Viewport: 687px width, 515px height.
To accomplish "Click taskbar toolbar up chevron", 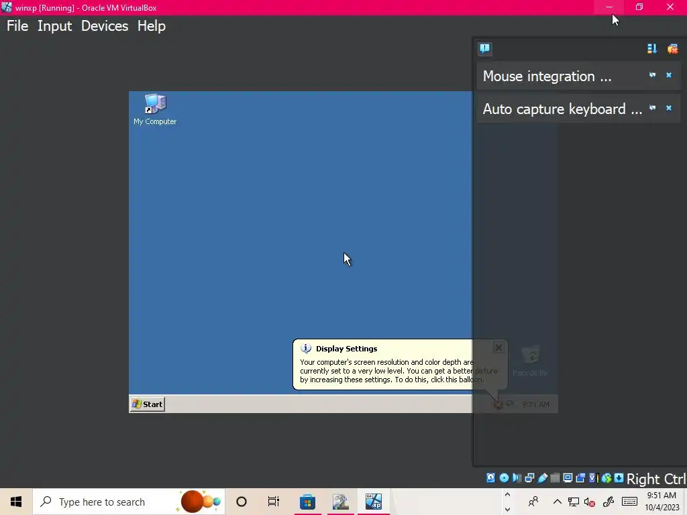I will pos(507,495).
